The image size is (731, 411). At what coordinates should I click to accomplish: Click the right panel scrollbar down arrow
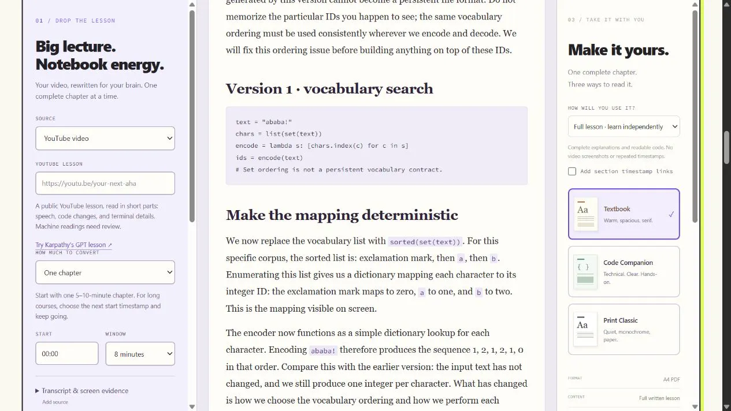[x=695, y=406]
